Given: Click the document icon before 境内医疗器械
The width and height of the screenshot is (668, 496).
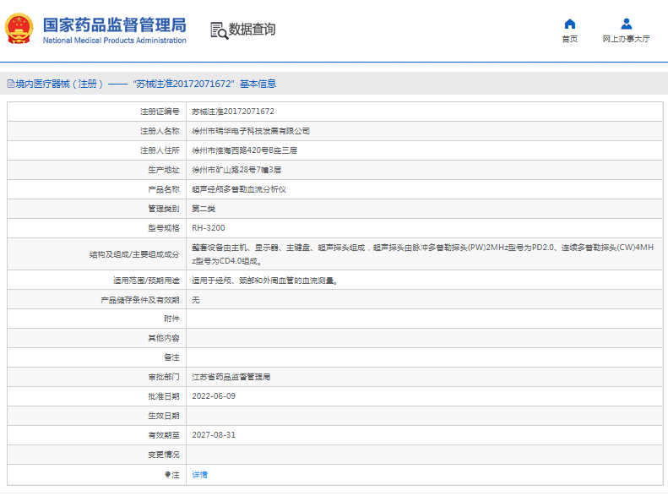Looking at the screenshot, I should tap(10, 84).
